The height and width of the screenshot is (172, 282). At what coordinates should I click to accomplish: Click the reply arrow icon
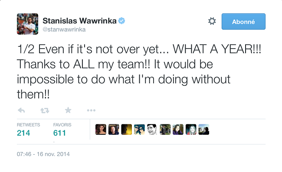click(21, 110)
